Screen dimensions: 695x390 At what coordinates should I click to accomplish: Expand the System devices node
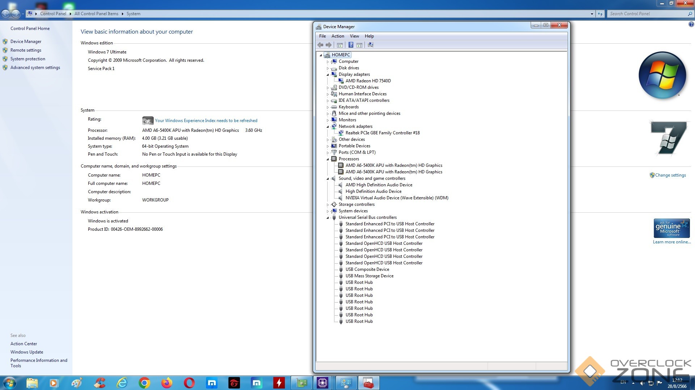[328, 211]
